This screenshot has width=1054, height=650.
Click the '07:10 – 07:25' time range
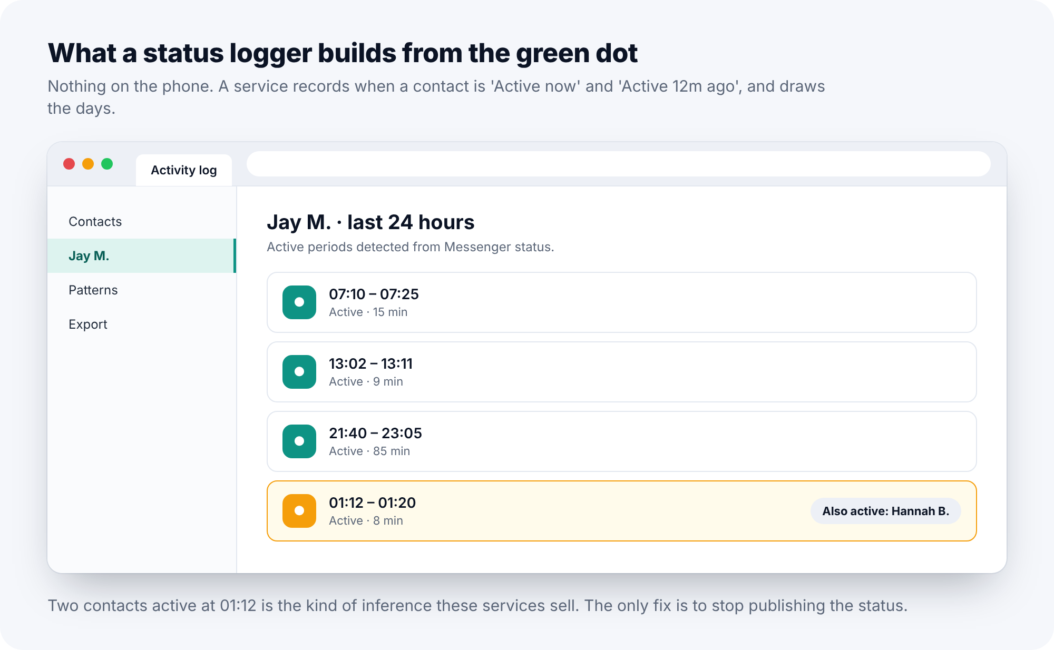[x=374, y=294]
